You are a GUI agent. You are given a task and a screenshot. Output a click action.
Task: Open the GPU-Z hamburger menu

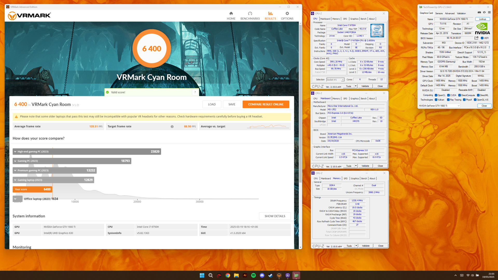tap(489, 12)
